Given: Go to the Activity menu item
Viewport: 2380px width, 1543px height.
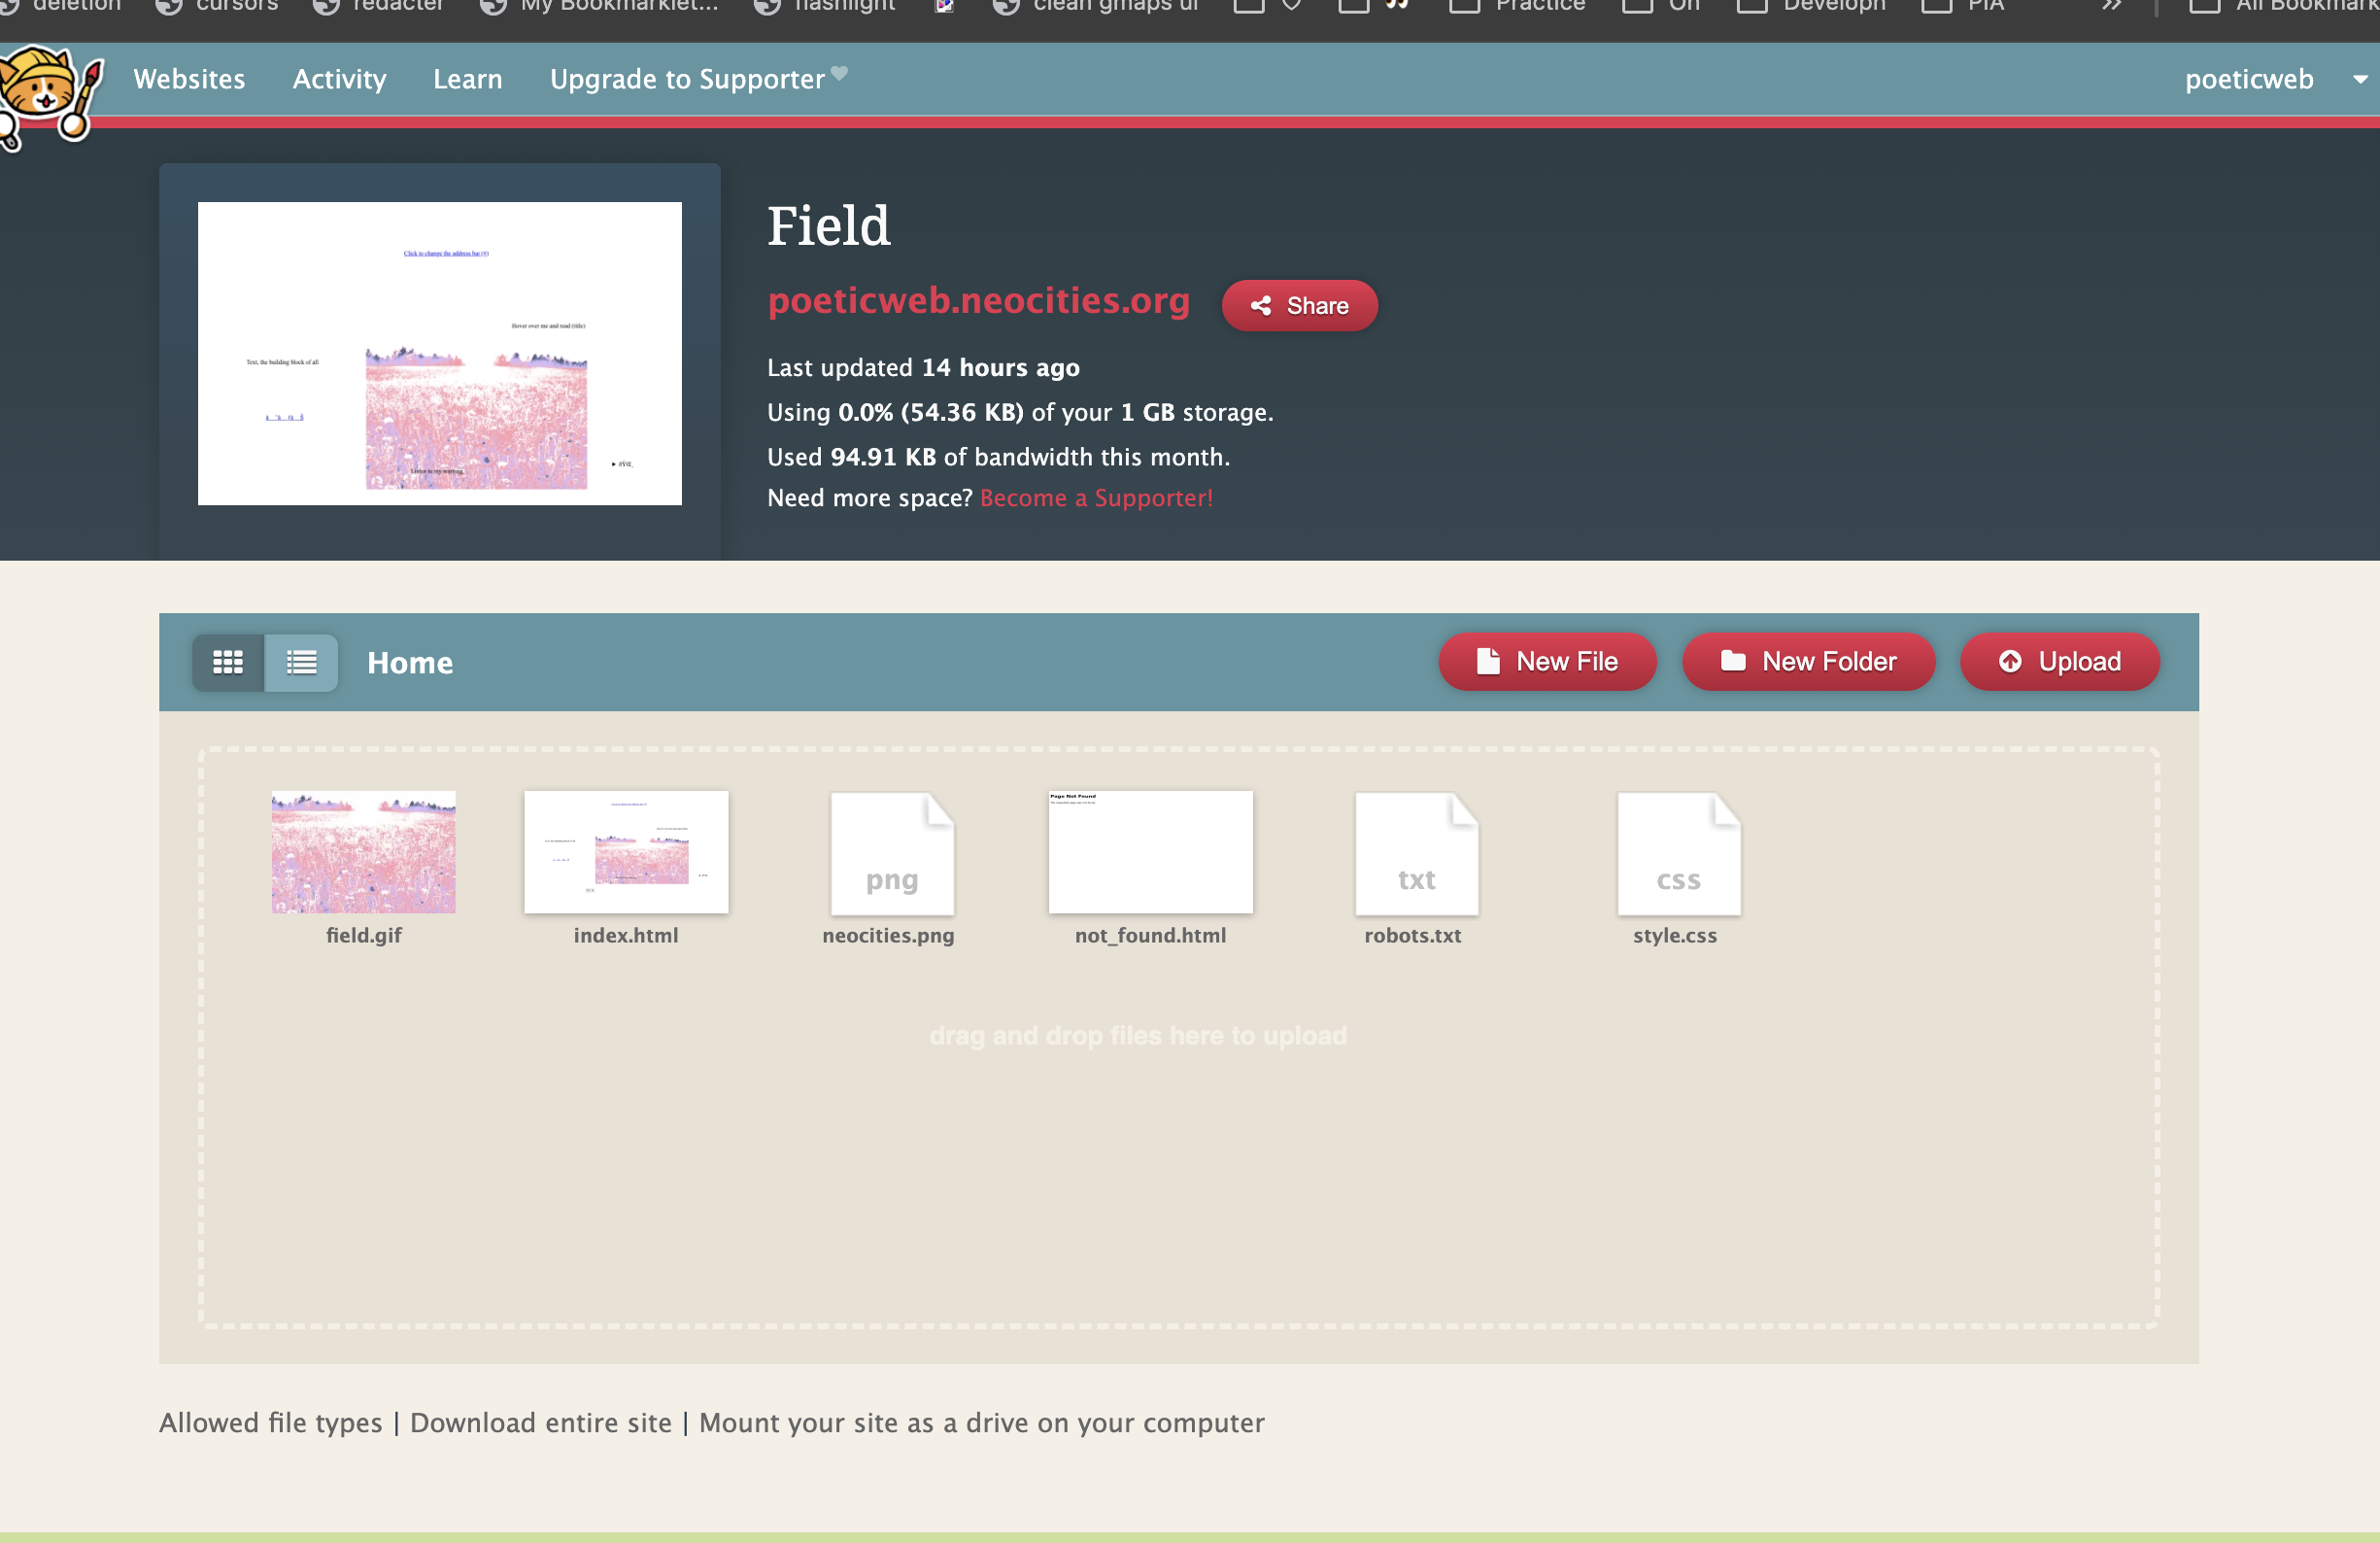Looking at the screenshot, I should click(339, 79).
